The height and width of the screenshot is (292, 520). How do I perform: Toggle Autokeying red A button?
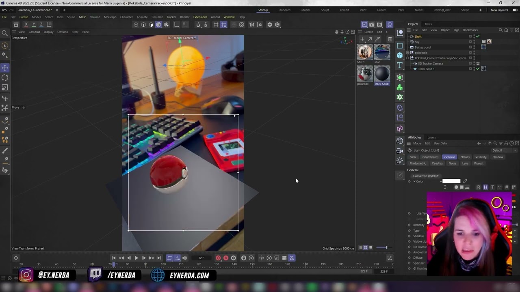click(x=226, y=258)
